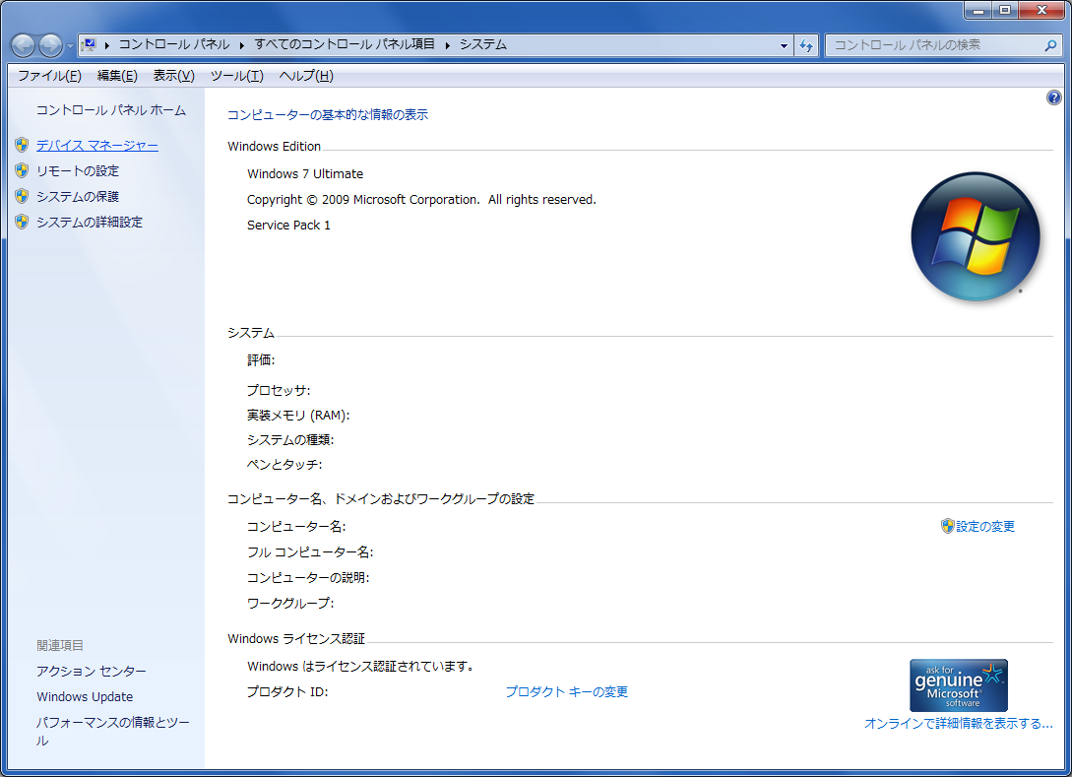Open the 表示(V) menu
1072x777 pixels.
pos(173,76)
